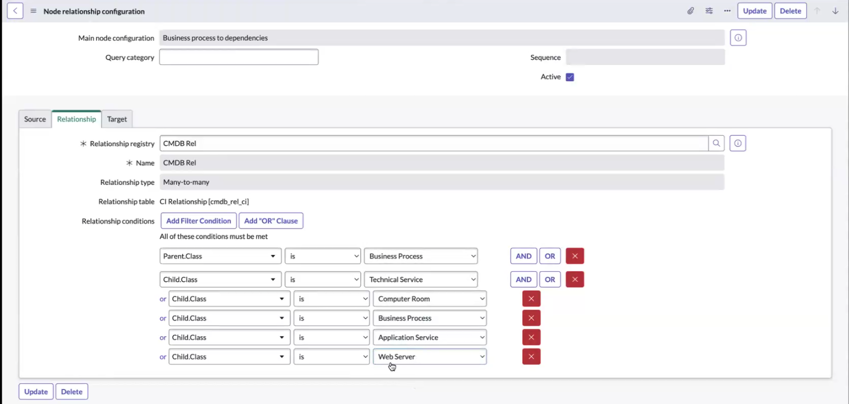Image resolution: width=849 pixels, height=404 pixels.
Task: Open the Business Process value dropdown for Parent.Class
Action: pos(421,256)
